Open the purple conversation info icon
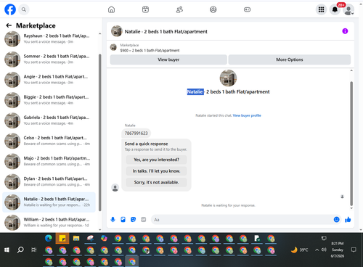The width and height of the screenshot is (363, 267). (x=345, y=31)
